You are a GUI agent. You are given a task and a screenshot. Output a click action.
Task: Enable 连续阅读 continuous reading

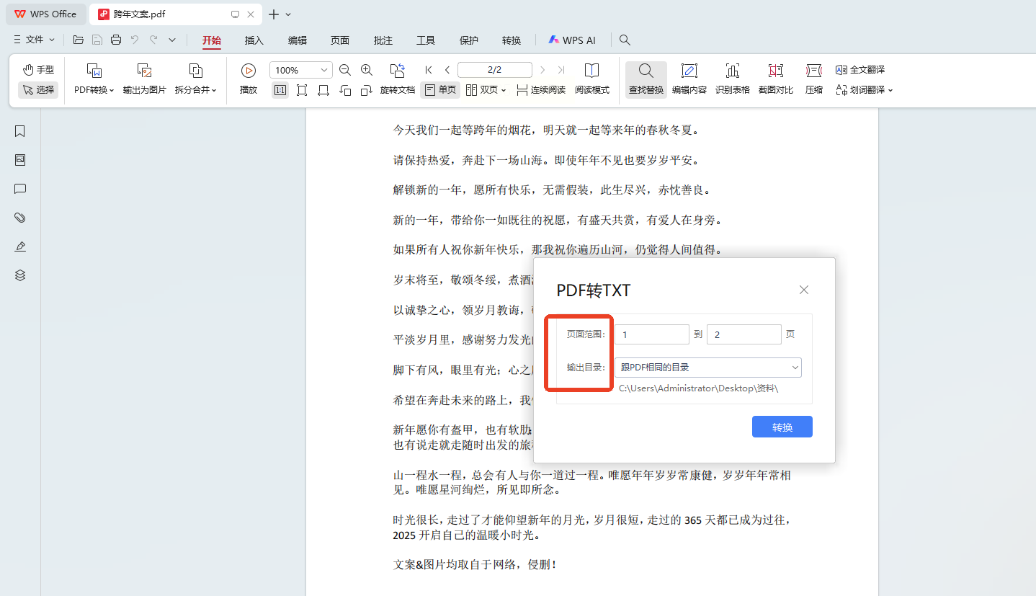pos(540,90)
